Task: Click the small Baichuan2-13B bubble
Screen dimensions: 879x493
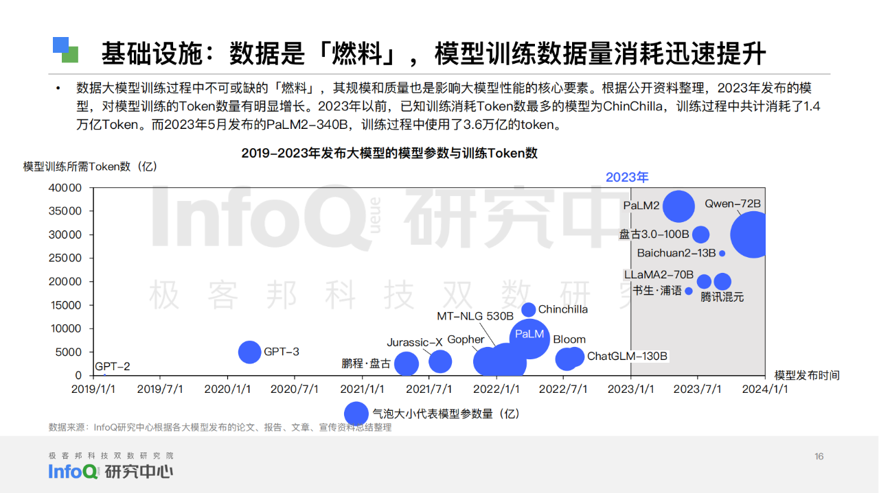Action: [722, 254]
